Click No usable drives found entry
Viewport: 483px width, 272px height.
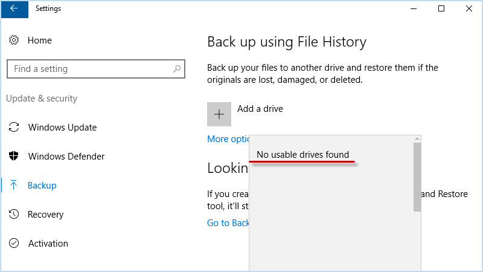point(303,155)
